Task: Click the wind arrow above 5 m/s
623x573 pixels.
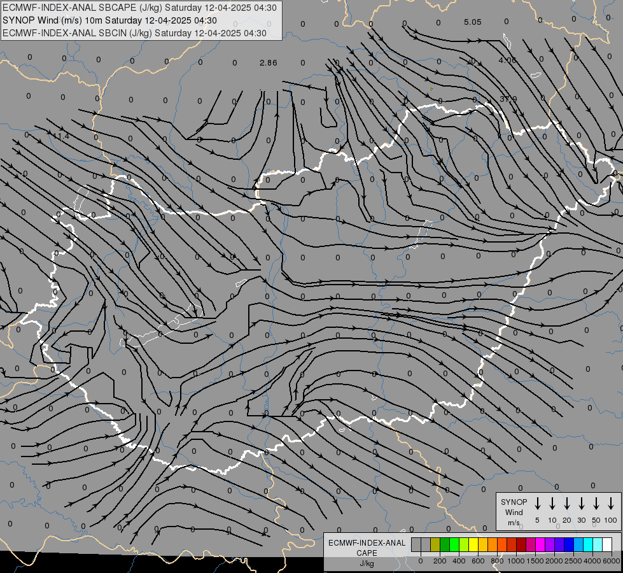Action: coord(537,503)
